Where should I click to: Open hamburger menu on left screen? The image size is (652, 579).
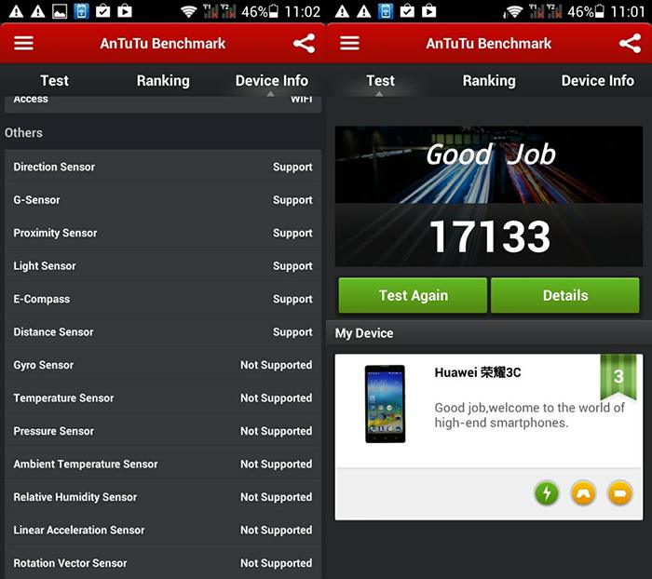point(23,43)
